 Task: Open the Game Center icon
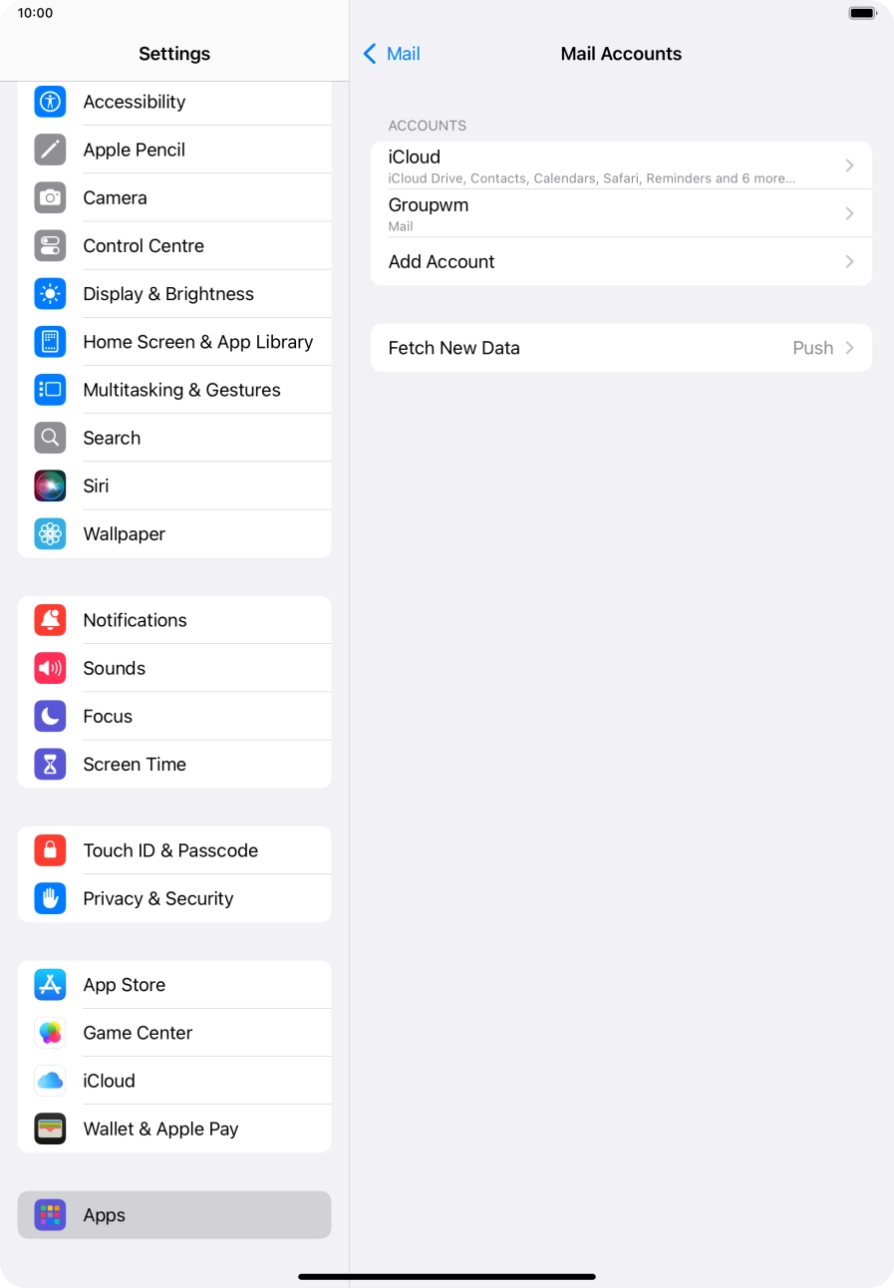(50, 1033)
